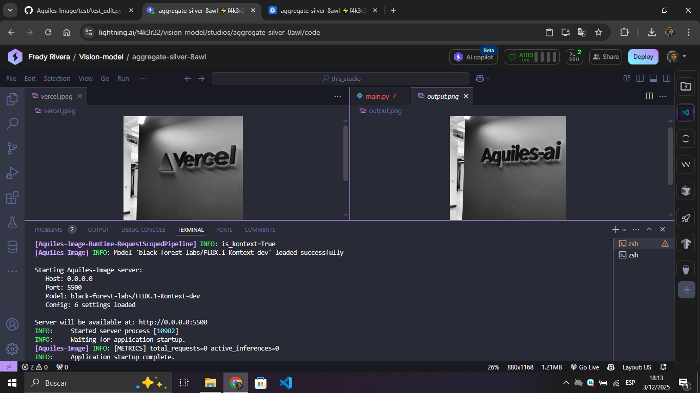This screenshot has height=393, width=700.
Task: Add a new app with the plus button
Action: [686, 290]
